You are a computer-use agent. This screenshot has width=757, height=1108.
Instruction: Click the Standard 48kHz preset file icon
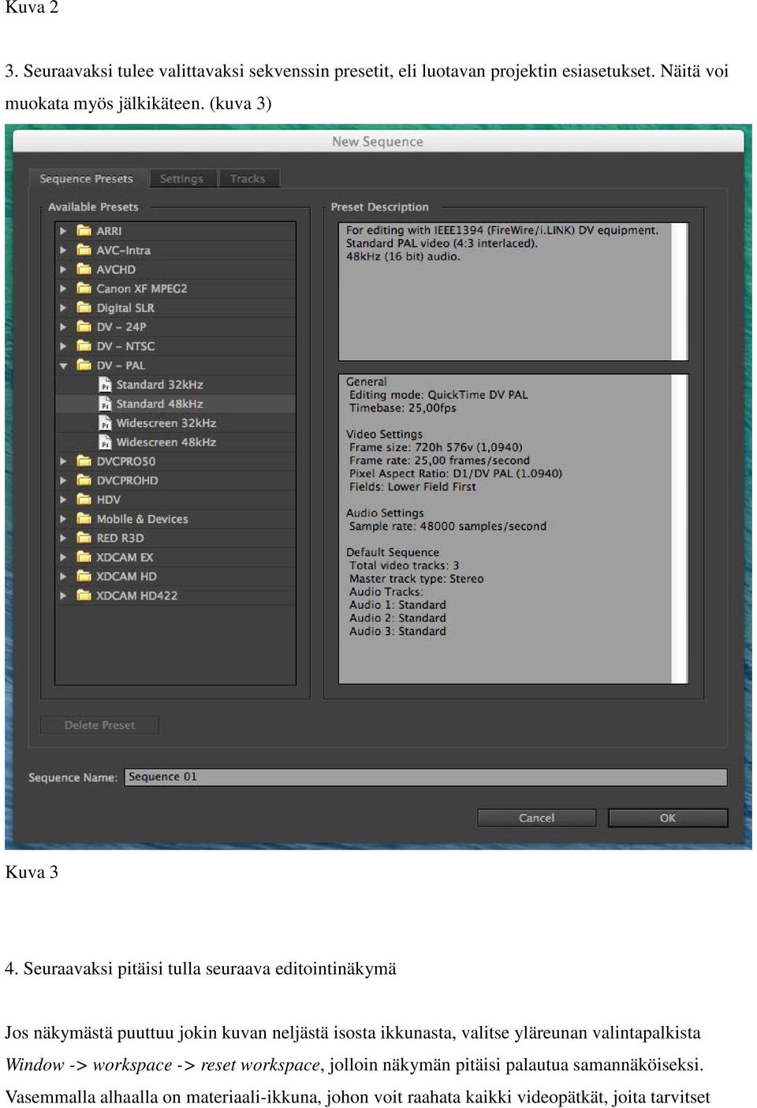pos(105,403)
